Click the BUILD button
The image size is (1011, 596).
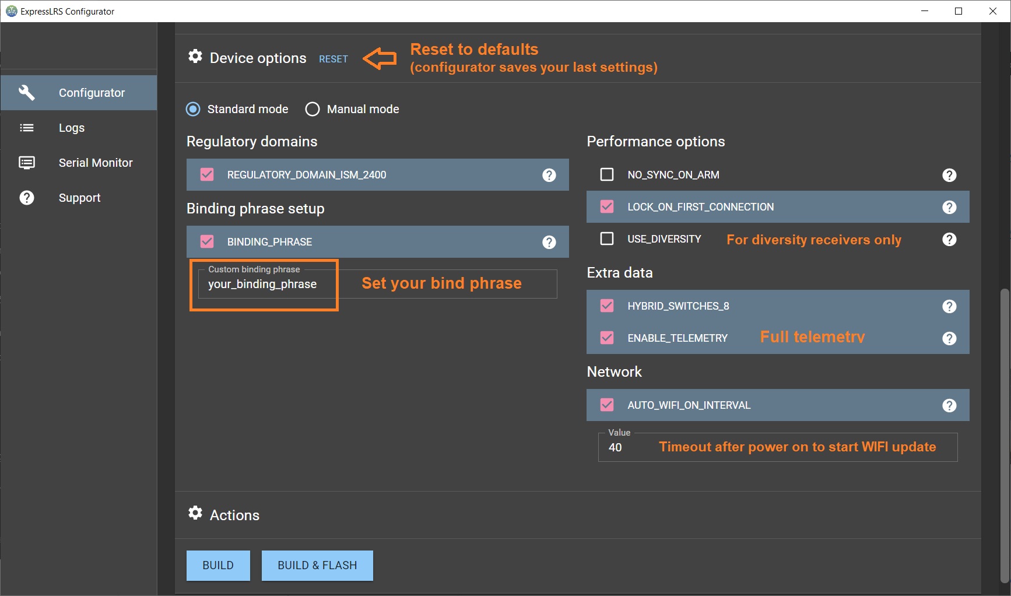point(218,565)
